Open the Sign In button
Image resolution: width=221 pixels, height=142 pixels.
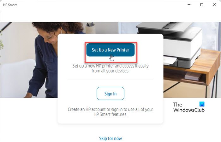click(110, 93)
